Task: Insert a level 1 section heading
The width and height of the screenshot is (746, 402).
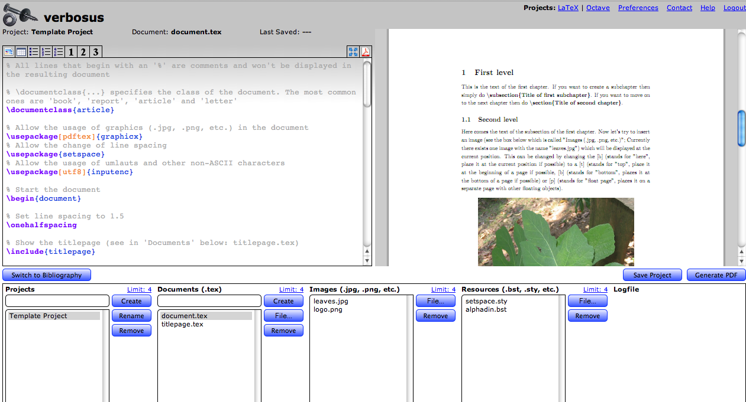Action: pos(70,51)
